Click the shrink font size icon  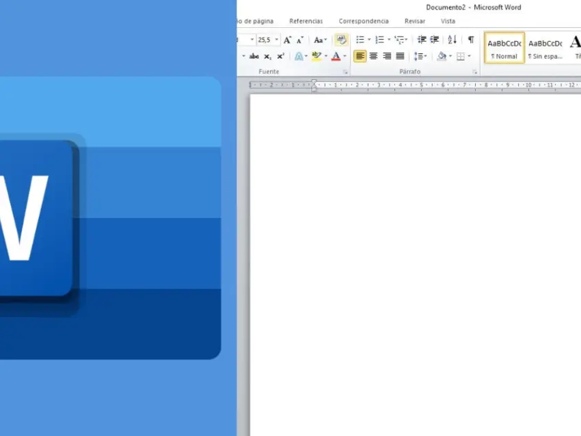pyautogui.click(x=300, y=40)
